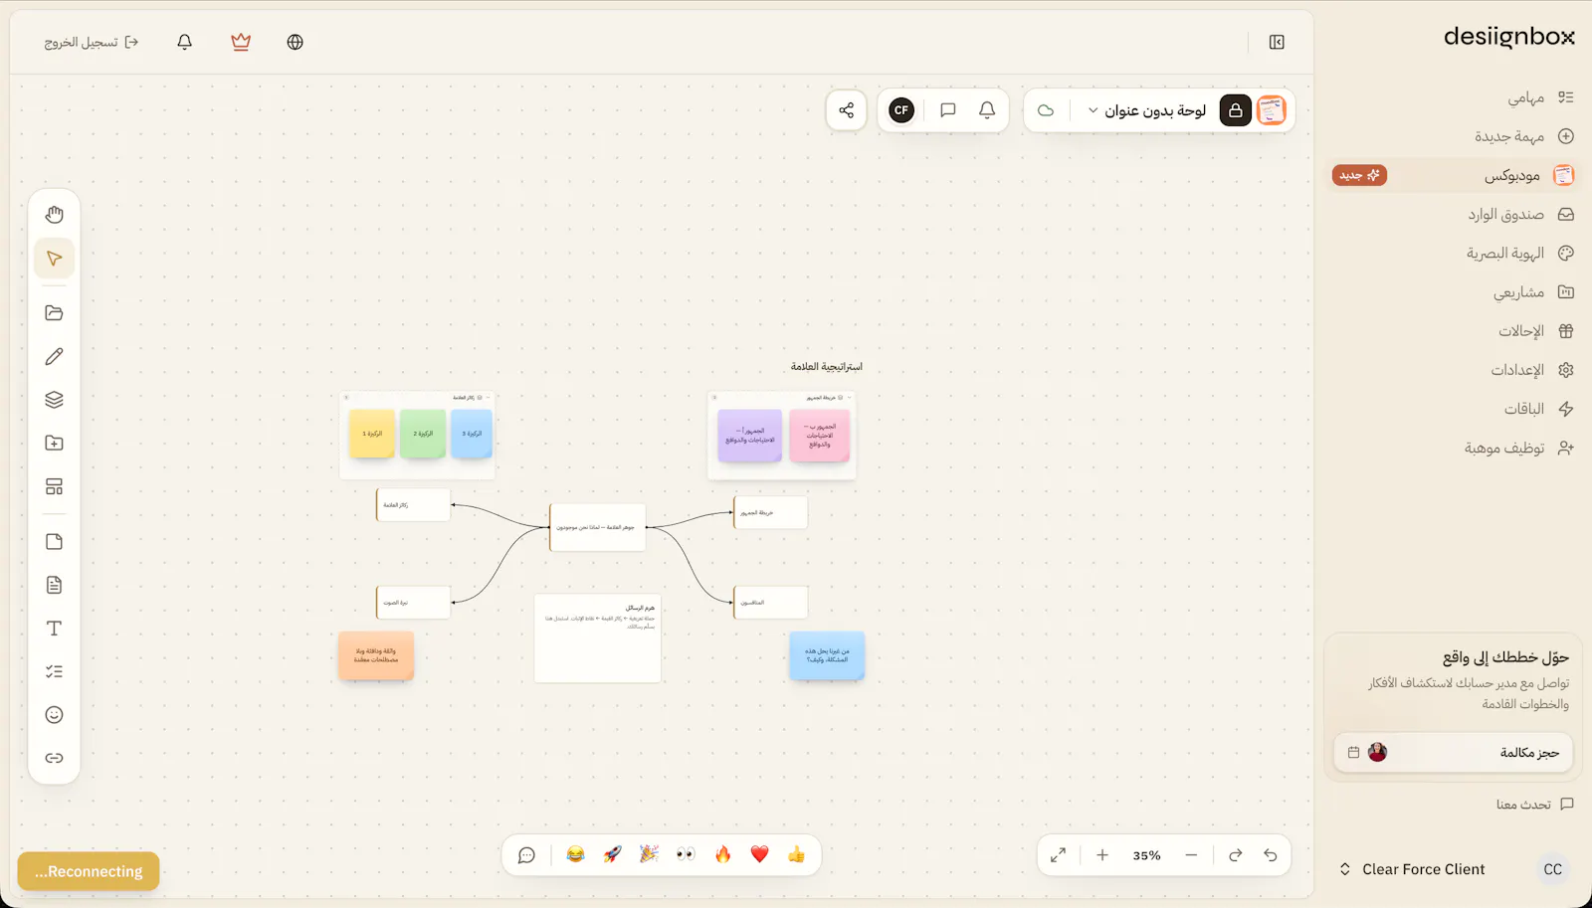Image resolution: width=1592 pixels, height=908 pixels.
Task: Click the Reconnecting status badge
Action: pyautogui.click(x=89, y=872)
